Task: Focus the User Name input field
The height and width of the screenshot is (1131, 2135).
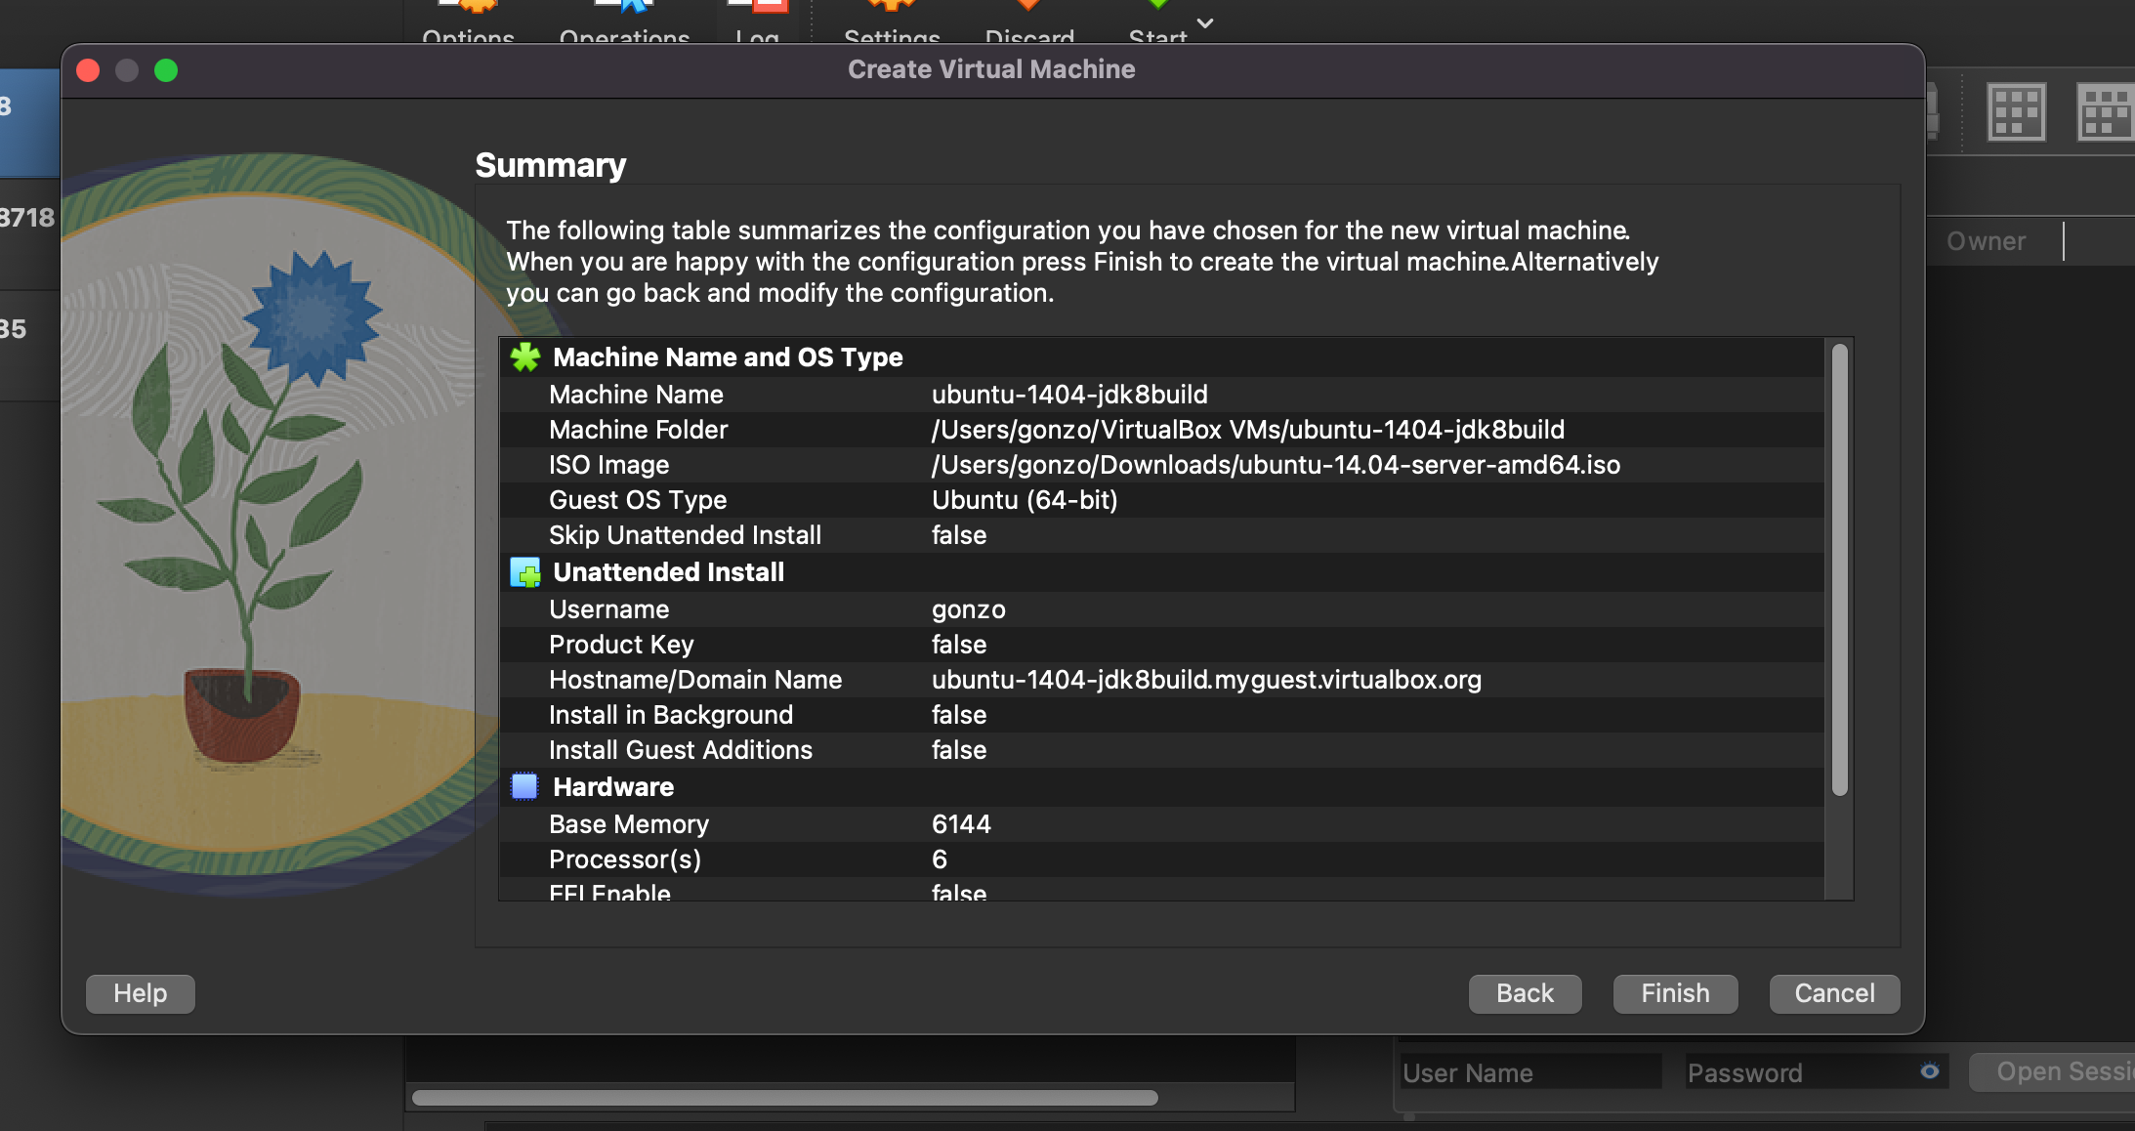Action: (1529, 1072)
